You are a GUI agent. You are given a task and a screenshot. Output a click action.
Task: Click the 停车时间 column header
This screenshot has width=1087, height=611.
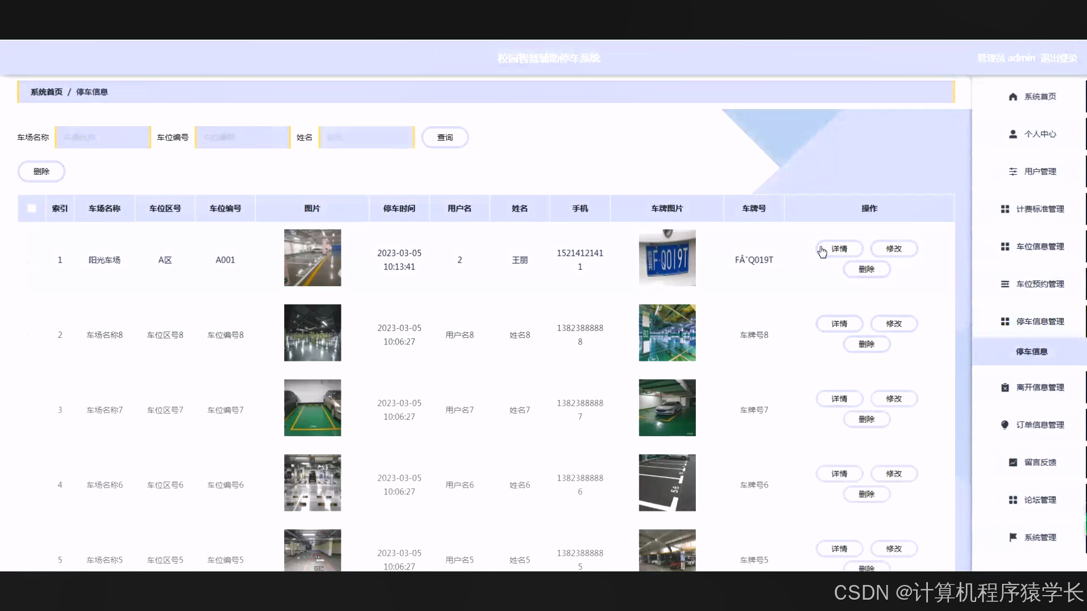[399, 208]
